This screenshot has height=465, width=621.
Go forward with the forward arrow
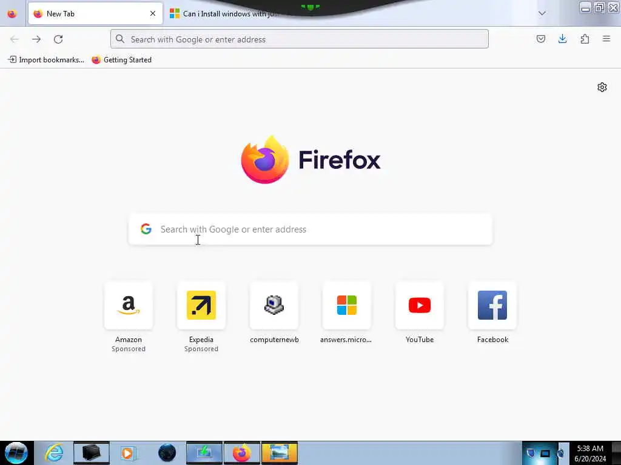pyautogui.click(x=36, y=39)
